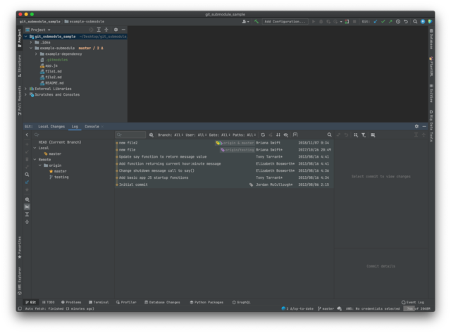Expand the example-dependency folder
451x333 pixels.
(36, 54)
